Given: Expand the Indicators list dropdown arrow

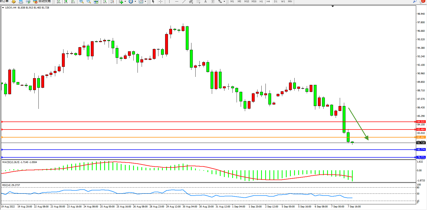Looking at the screenshot, I should point(125,2).
